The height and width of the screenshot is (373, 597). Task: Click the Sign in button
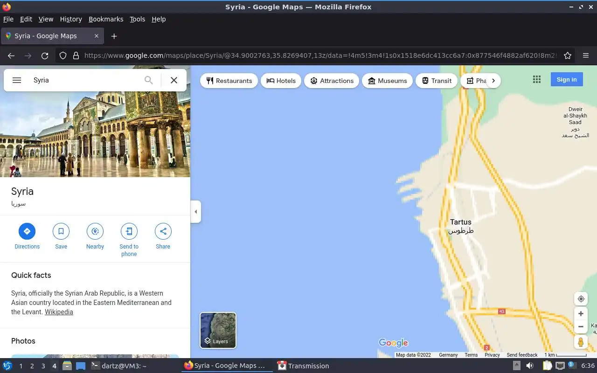(567, 80)
